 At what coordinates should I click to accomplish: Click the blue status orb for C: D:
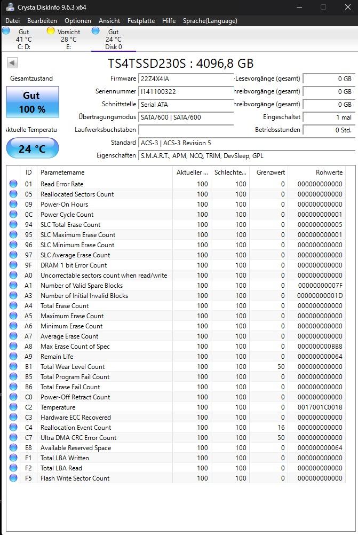coord(6,31)
